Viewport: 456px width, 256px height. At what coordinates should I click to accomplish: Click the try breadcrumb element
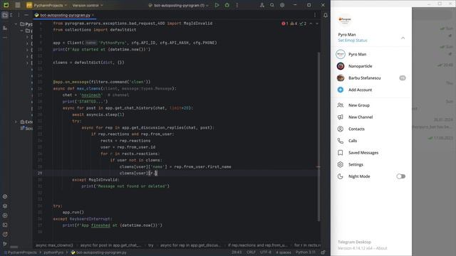(x=150, y=245)
